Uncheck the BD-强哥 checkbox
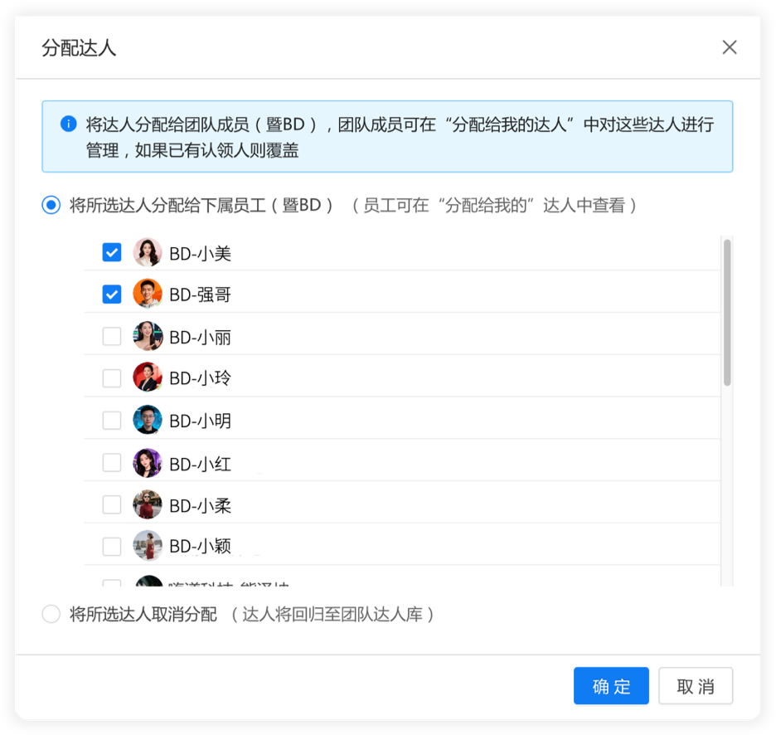This screenshot has width=776, height=735. tap(112, 294)
